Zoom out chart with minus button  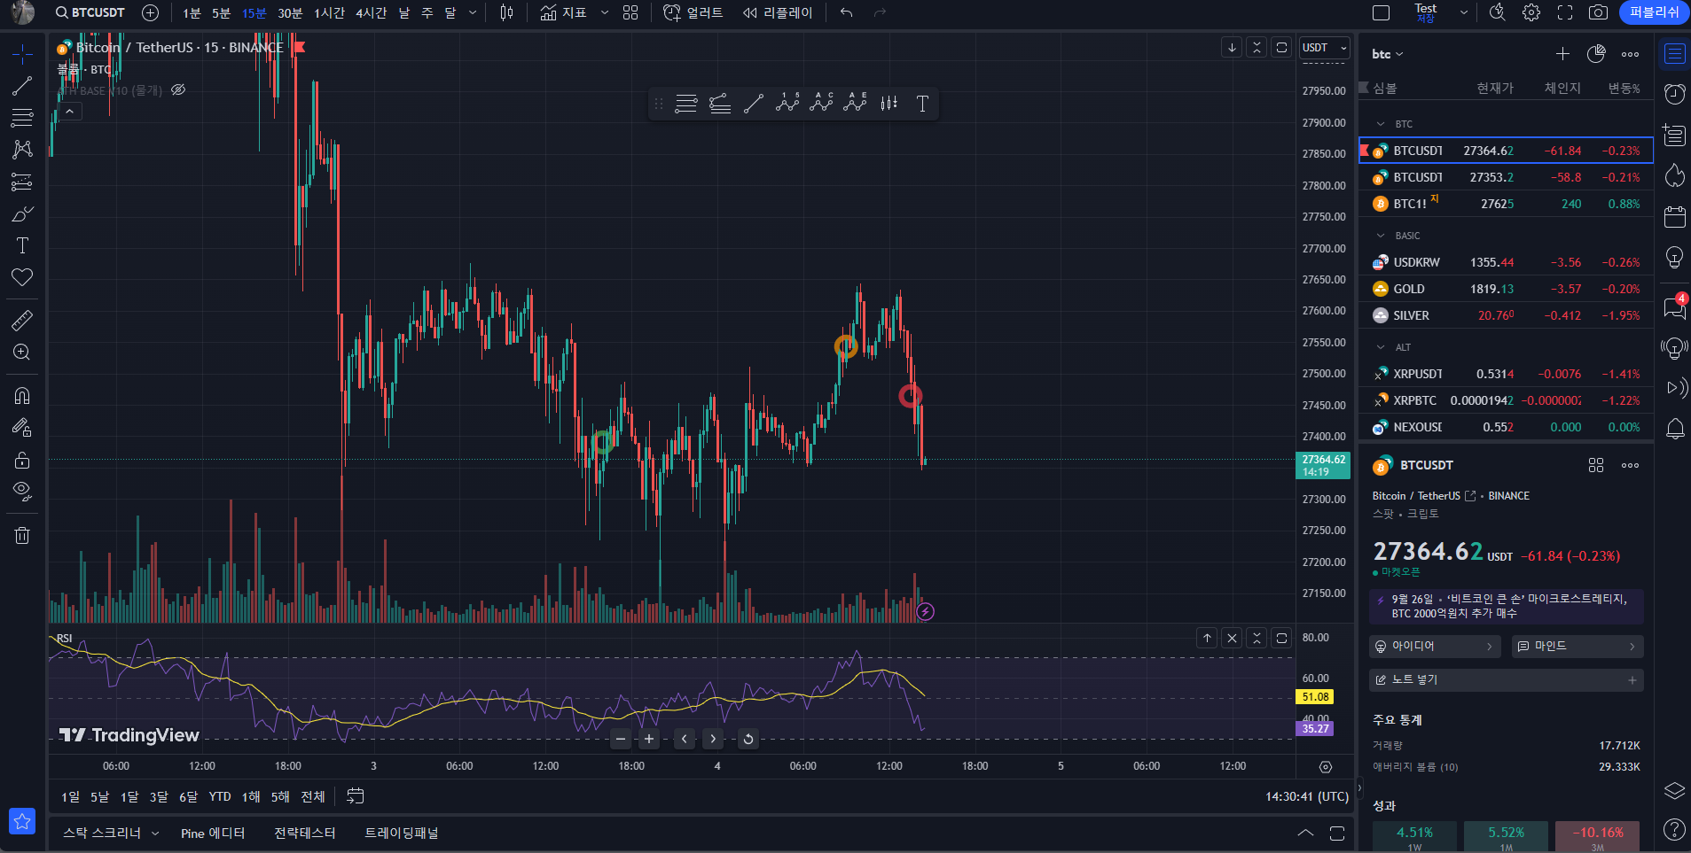pos(621,739)
